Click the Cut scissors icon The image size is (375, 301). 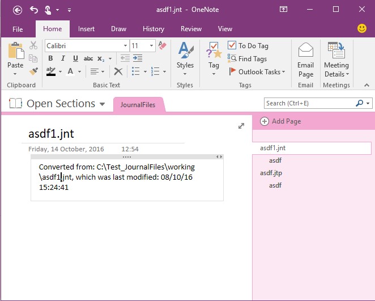click(x=33, y=45)
